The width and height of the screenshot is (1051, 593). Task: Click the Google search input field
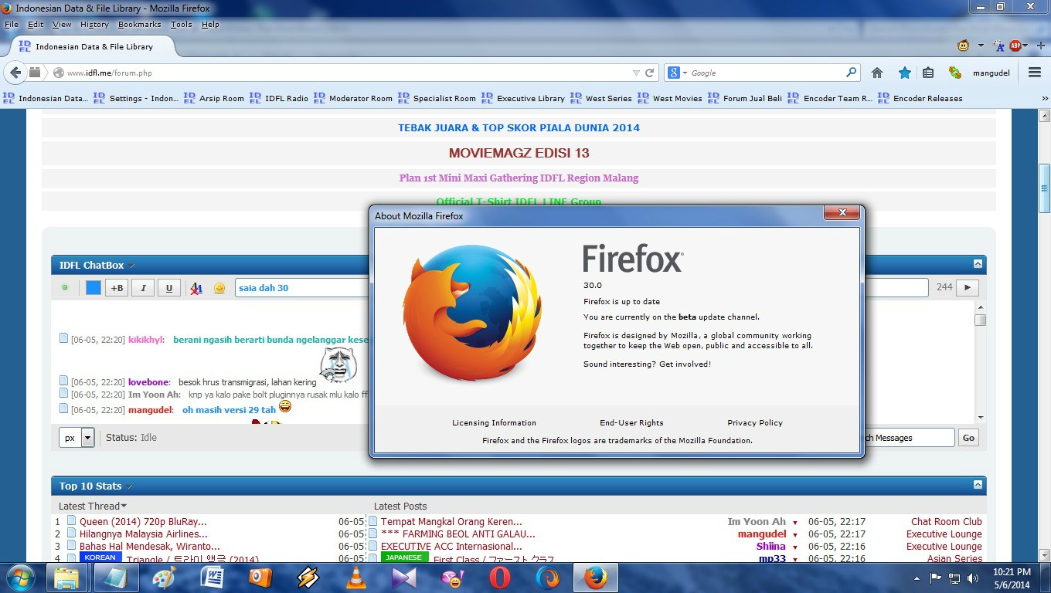pyautogui.click(x=765, y=73)
